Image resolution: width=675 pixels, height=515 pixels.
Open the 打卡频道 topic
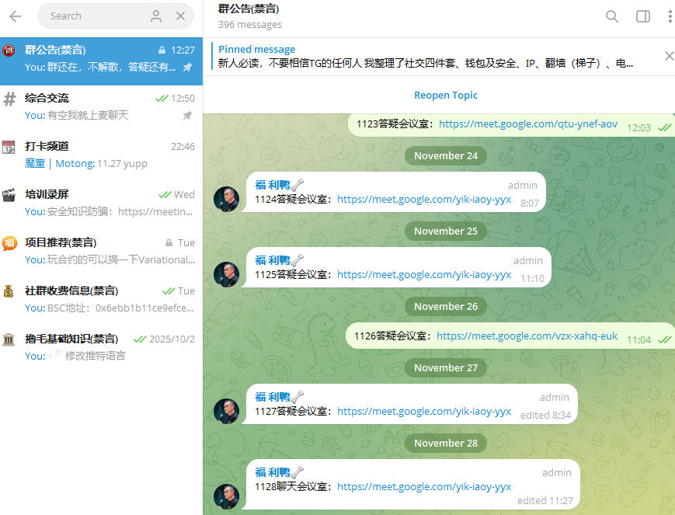pyautogui.click(x=101, y=158)
